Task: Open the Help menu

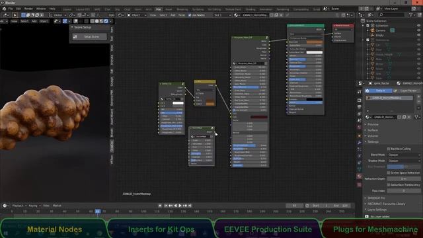Action: (x=52, y=9)
